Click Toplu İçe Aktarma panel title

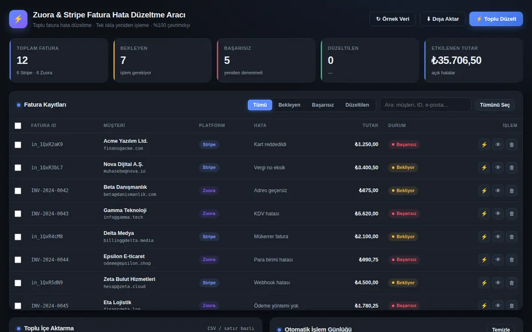pos(49,328)
